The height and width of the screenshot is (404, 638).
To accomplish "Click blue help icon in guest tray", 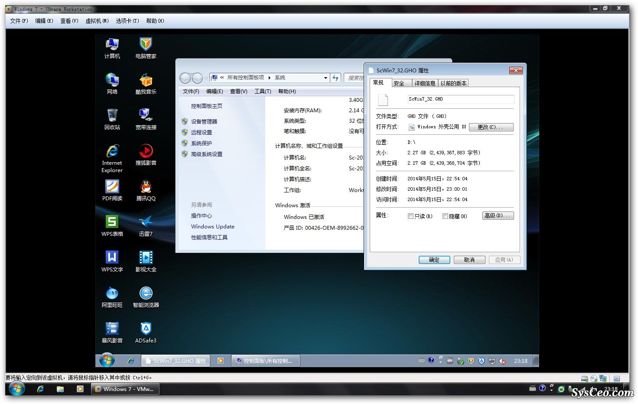I will pyautogui.click(x=431, y=360).
